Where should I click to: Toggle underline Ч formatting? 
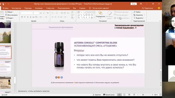coord(28,17)
